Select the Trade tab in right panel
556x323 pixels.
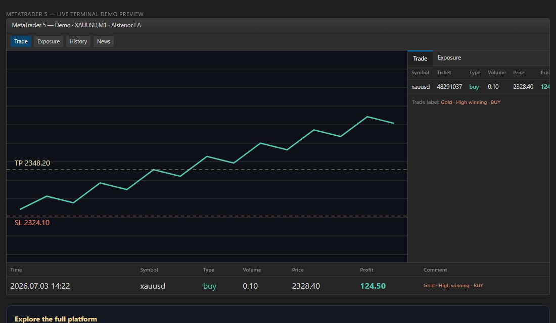pyautogui.click(x=420, y=59)
